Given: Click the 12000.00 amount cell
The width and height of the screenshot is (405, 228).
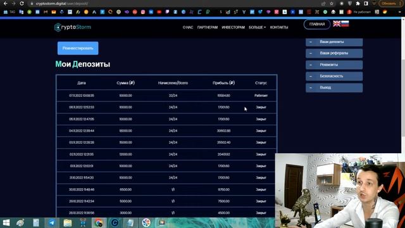Looking at the screenshot, I should 125,155.
